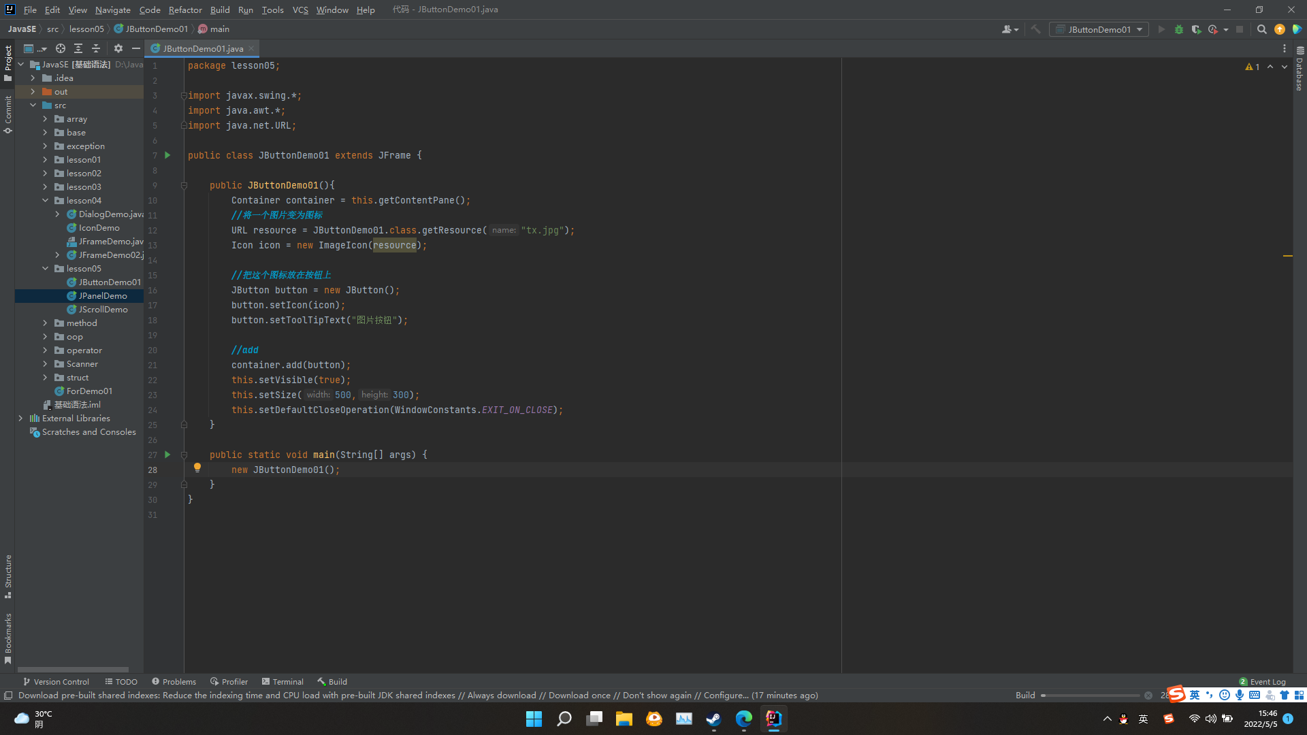This screenshot has width=1307, height=735.
Task: Click green run gutter arrow beside main method
Action: (x=167, y=455)
